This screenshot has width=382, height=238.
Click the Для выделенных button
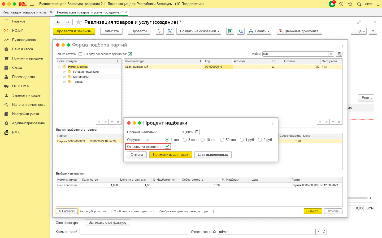[x=213, y=155]
